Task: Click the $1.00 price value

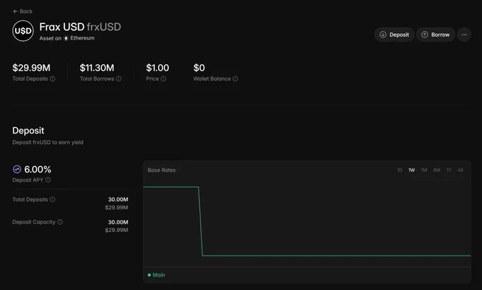Action: pyautogui.click(x=157, y=68)
